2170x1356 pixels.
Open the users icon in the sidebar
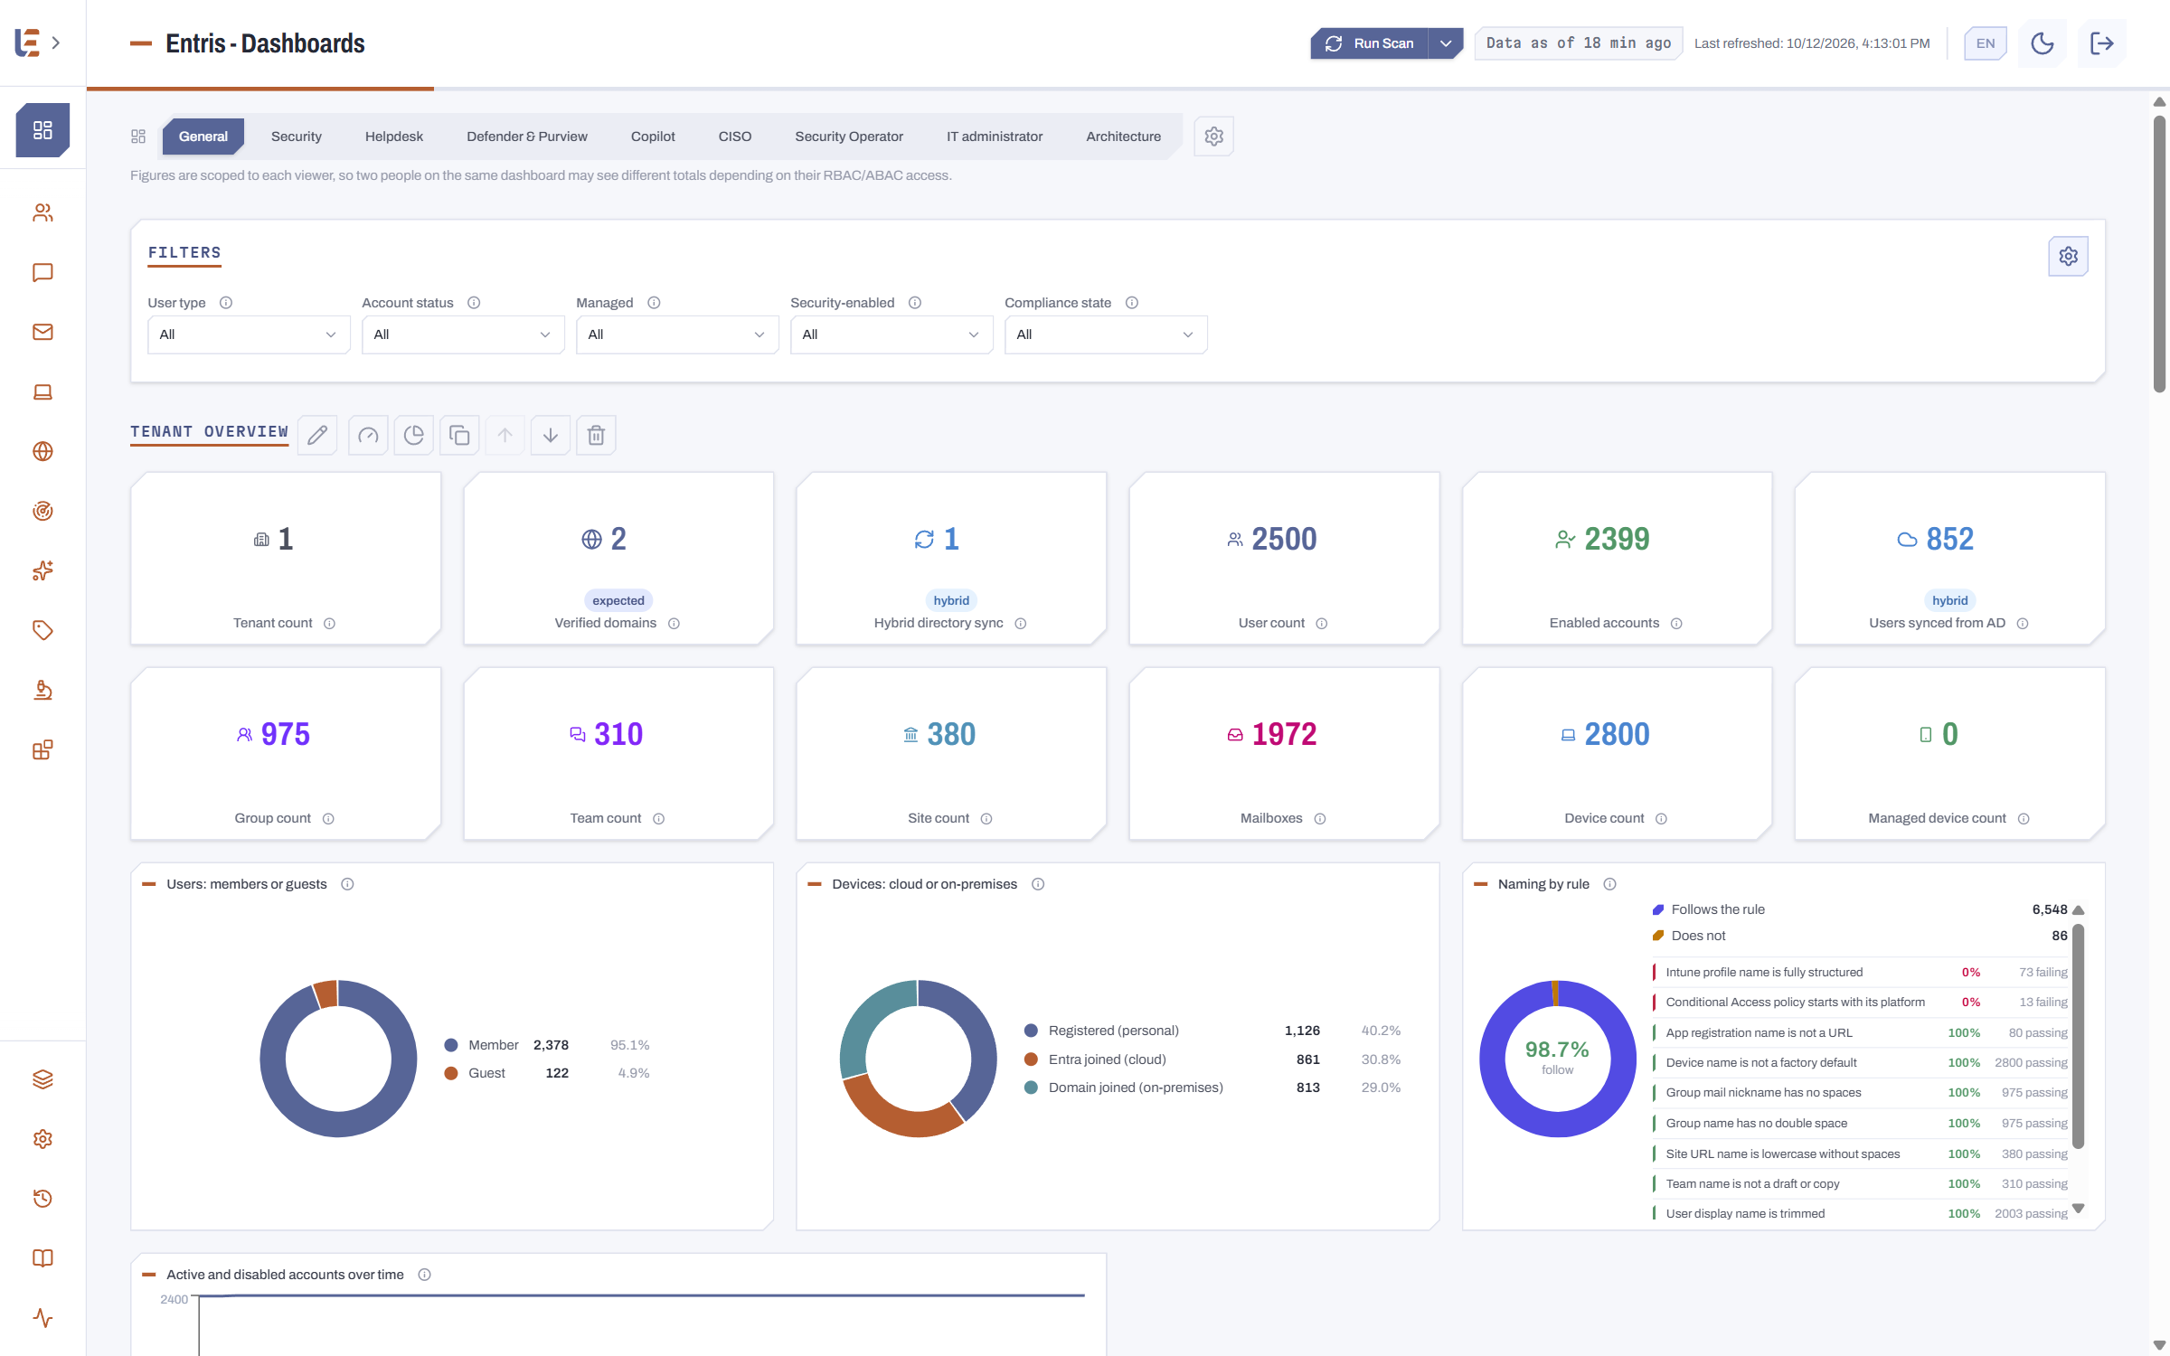click(x=42, y=212)
